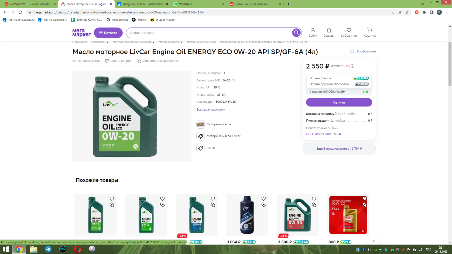Click the API class help icon
Image resolution: width=452 pixels, height=254 pixels.
coord(220,87)
